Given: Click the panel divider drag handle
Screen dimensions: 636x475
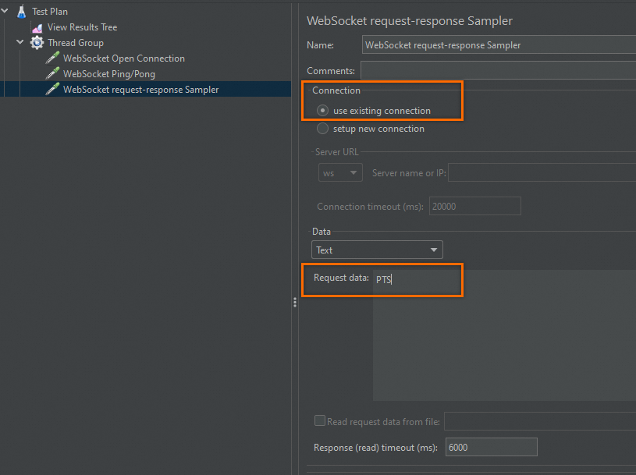Looking at the screenshot, I should pyautogui.click(x=294, y=302).
